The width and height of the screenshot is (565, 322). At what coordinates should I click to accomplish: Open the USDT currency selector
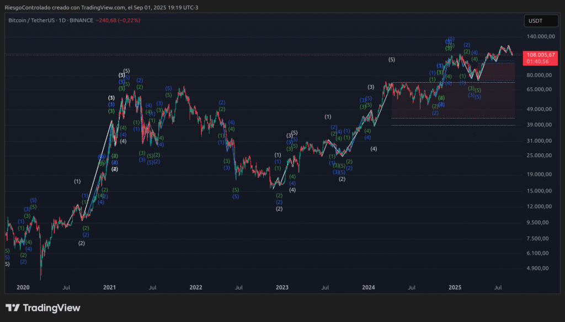coord(536,21)
